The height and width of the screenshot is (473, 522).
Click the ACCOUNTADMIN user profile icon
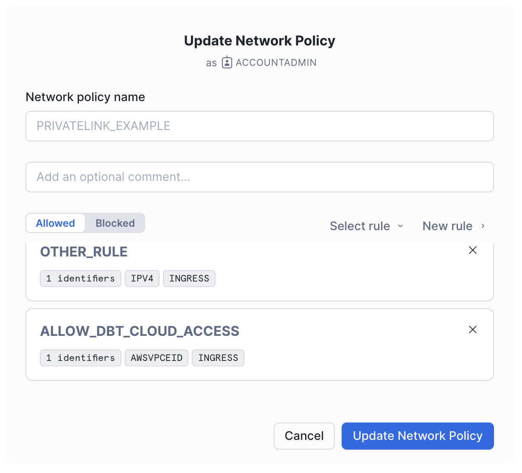click(227, 62)
